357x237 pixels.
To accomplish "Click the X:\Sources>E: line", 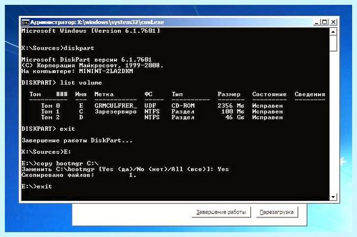I will [x=46, y=152].
